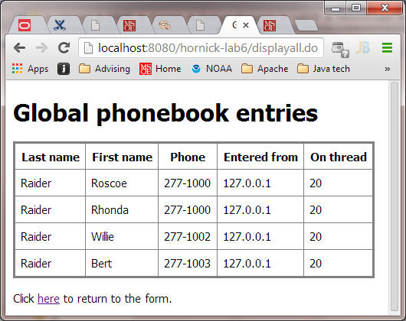This screenshot has width=406, height=321.
Task: Open the black 'i' bookmark icon
Action: pos(64,69)
